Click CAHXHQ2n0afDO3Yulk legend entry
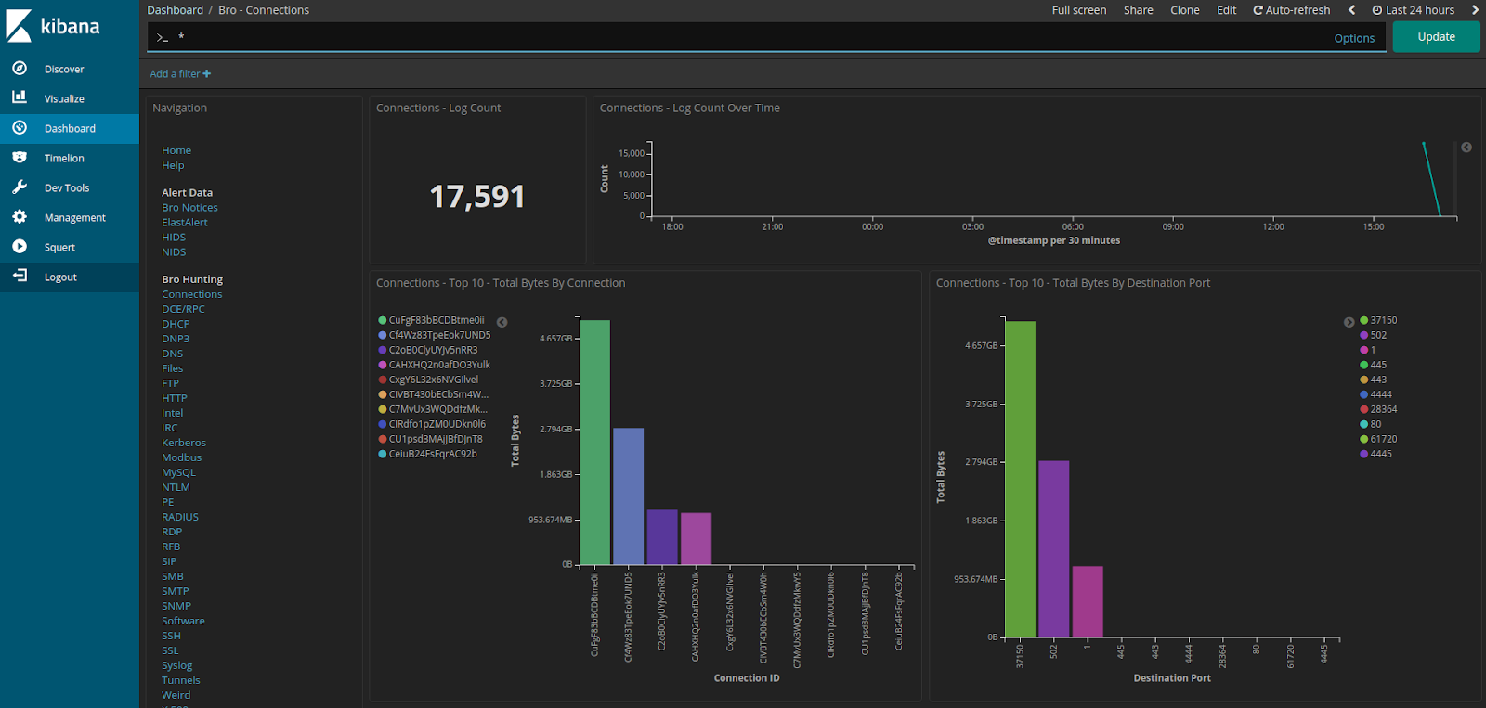The height and width of the screenshot is (708, 1486). point(434,365)
